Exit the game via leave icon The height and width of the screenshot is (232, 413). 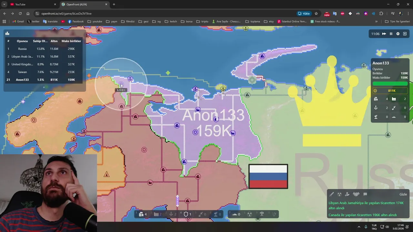(405, 34)
